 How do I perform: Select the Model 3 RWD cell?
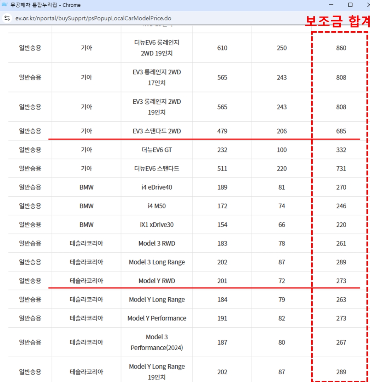pyautogui.click(x=157, y=243)
